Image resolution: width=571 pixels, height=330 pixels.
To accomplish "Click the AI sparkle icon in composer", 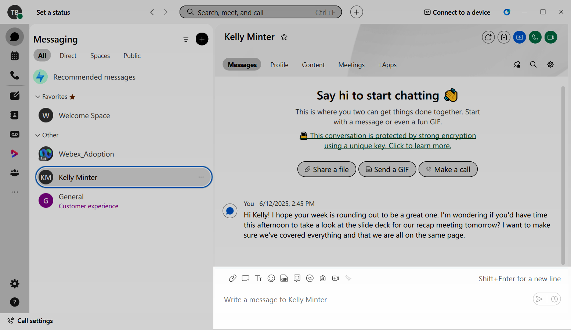I will coord(348,278).
